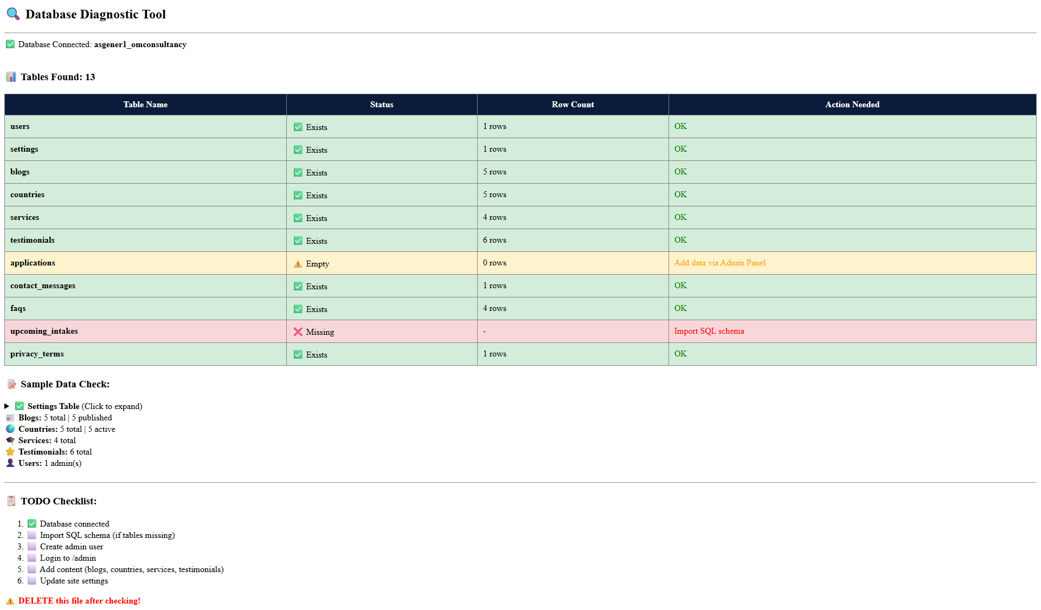Click the upcoming_intakes table name cell
1041x610 pixels.
tap(44, 331)
